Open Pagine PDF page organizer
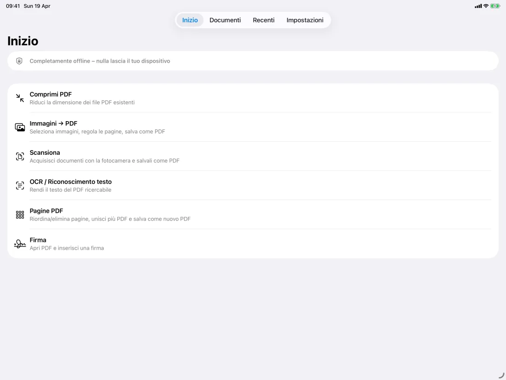 [x=253, y=215]
